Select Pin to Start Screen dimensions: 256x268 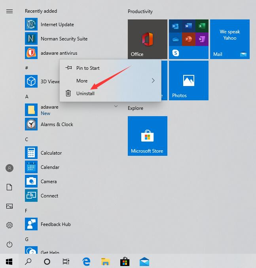pos(110,68)
